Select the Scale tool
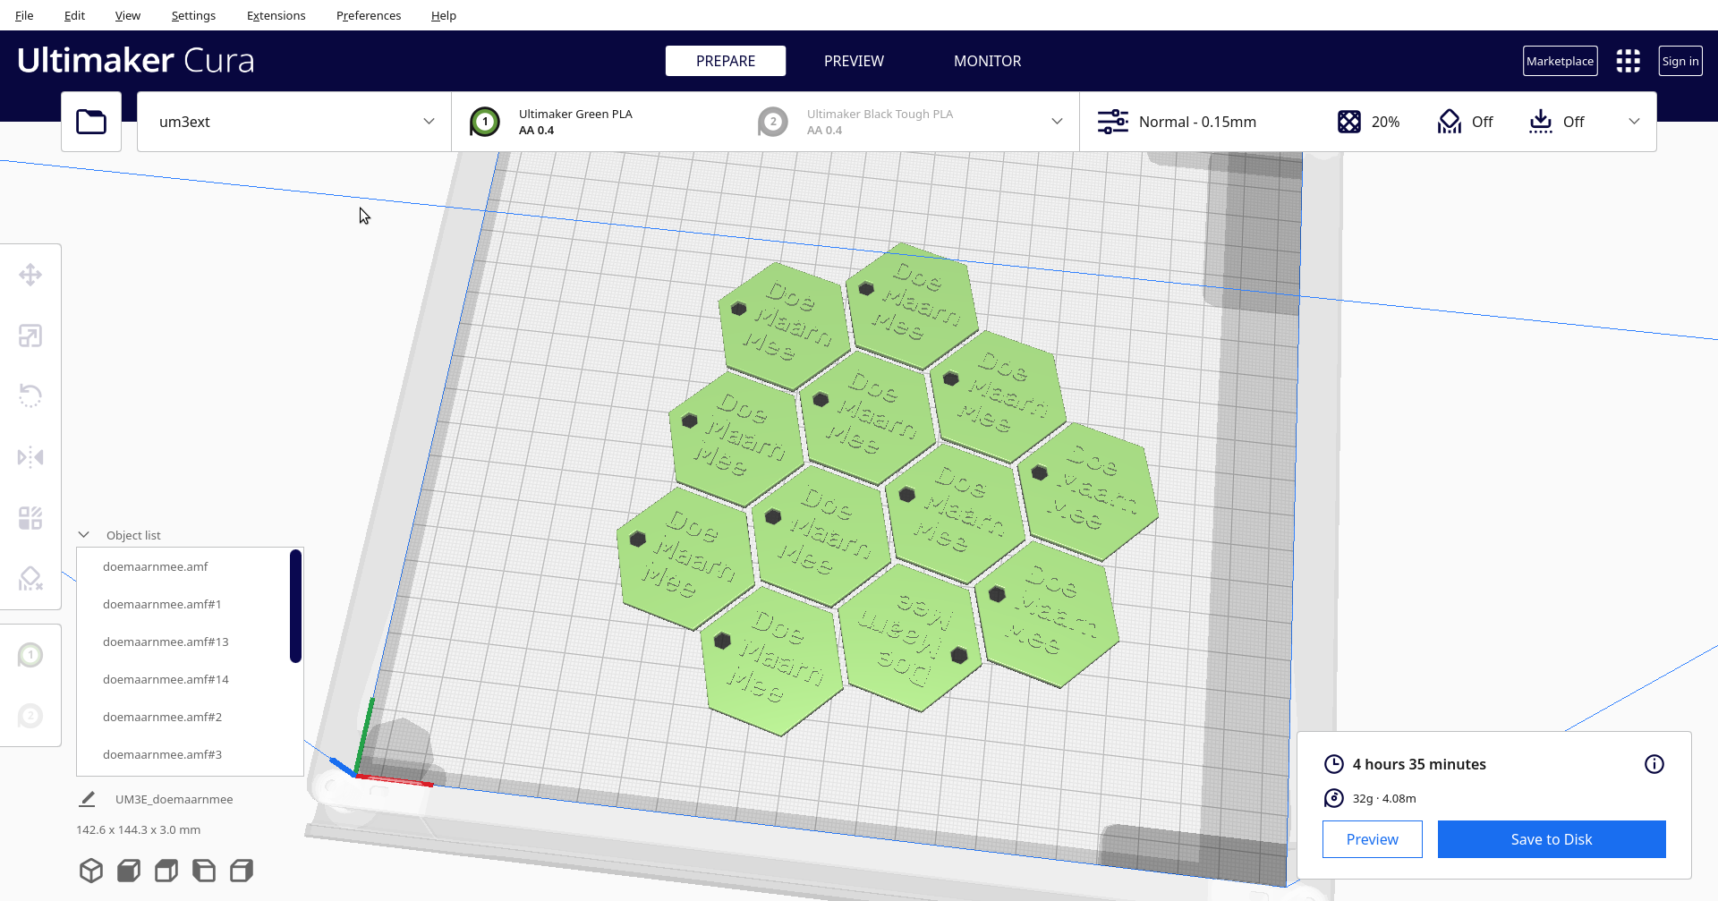 (x=30, y=336)
